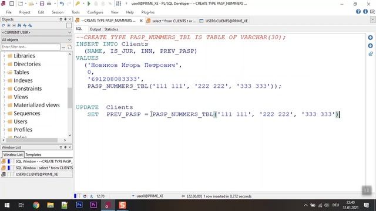Select 'SQL Window - select * from CLIENTS' in Window List
The image size is (376, 211).
[x=37, y=168]
